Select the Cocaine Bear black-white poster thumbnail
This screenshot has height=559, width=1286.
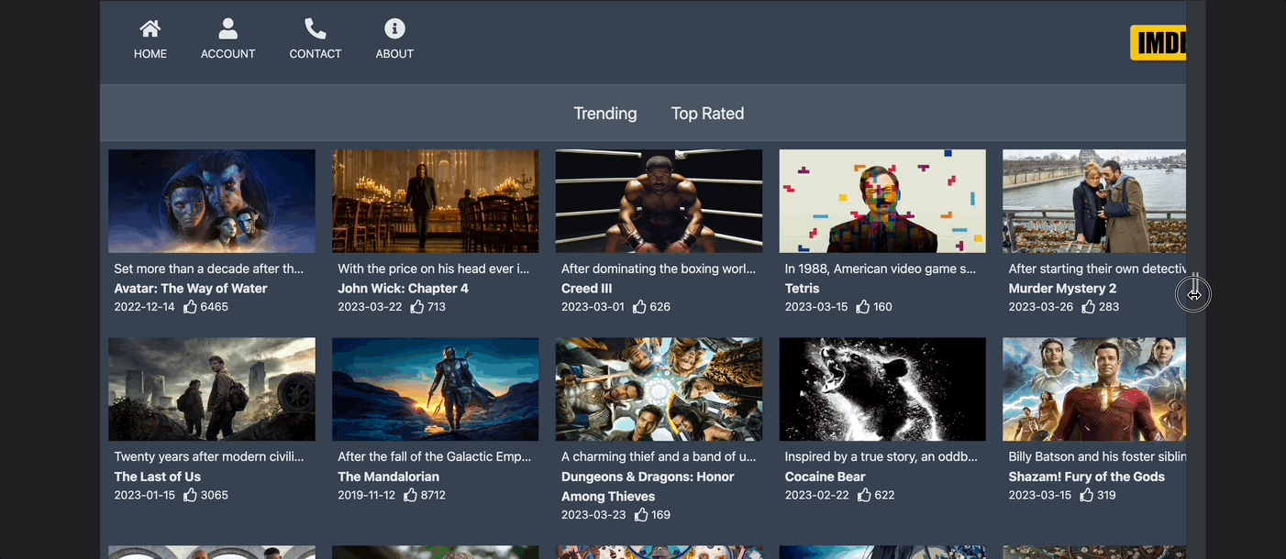click(x=882, y=389)
